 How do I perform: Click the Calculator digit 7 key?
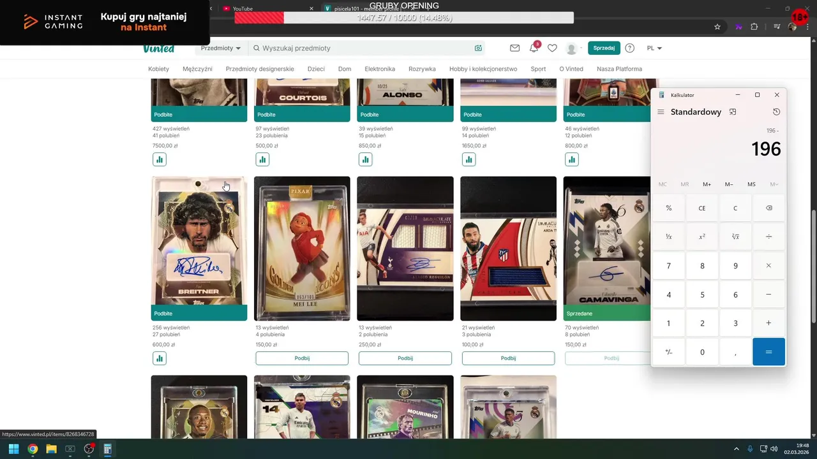pos(669,266)
